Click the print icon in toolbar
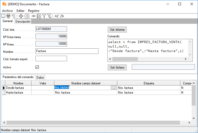The width and height of the screenshot is (198, 133). click(8, 16)
